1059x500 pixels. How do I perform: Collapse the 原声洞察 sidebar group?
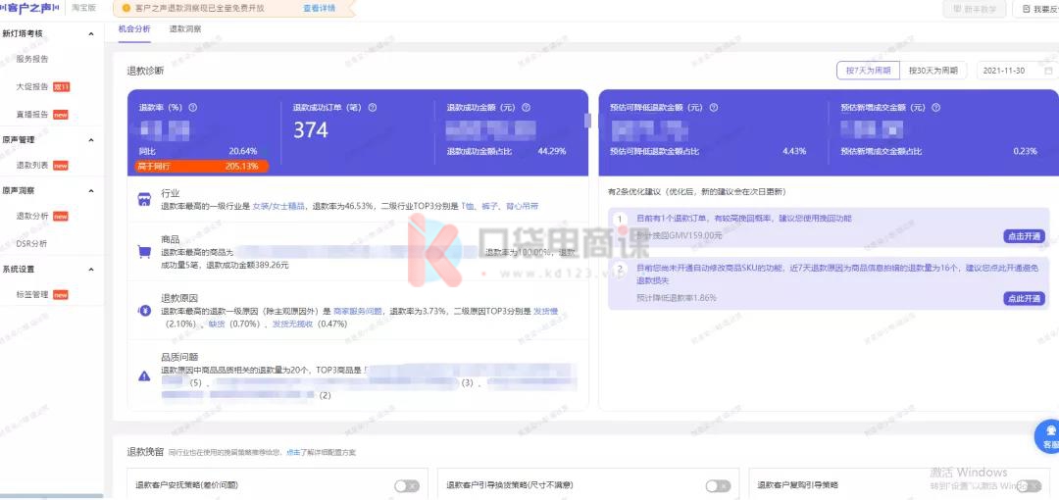coord(91,190)
